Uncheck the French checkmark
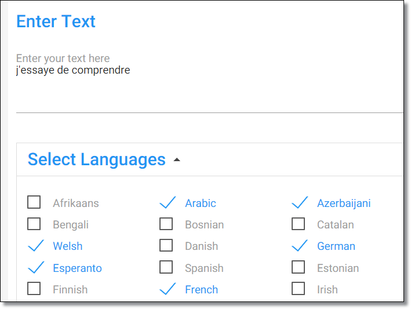The height and width of the screenshot is (309, 411). (x=168, y=289)
